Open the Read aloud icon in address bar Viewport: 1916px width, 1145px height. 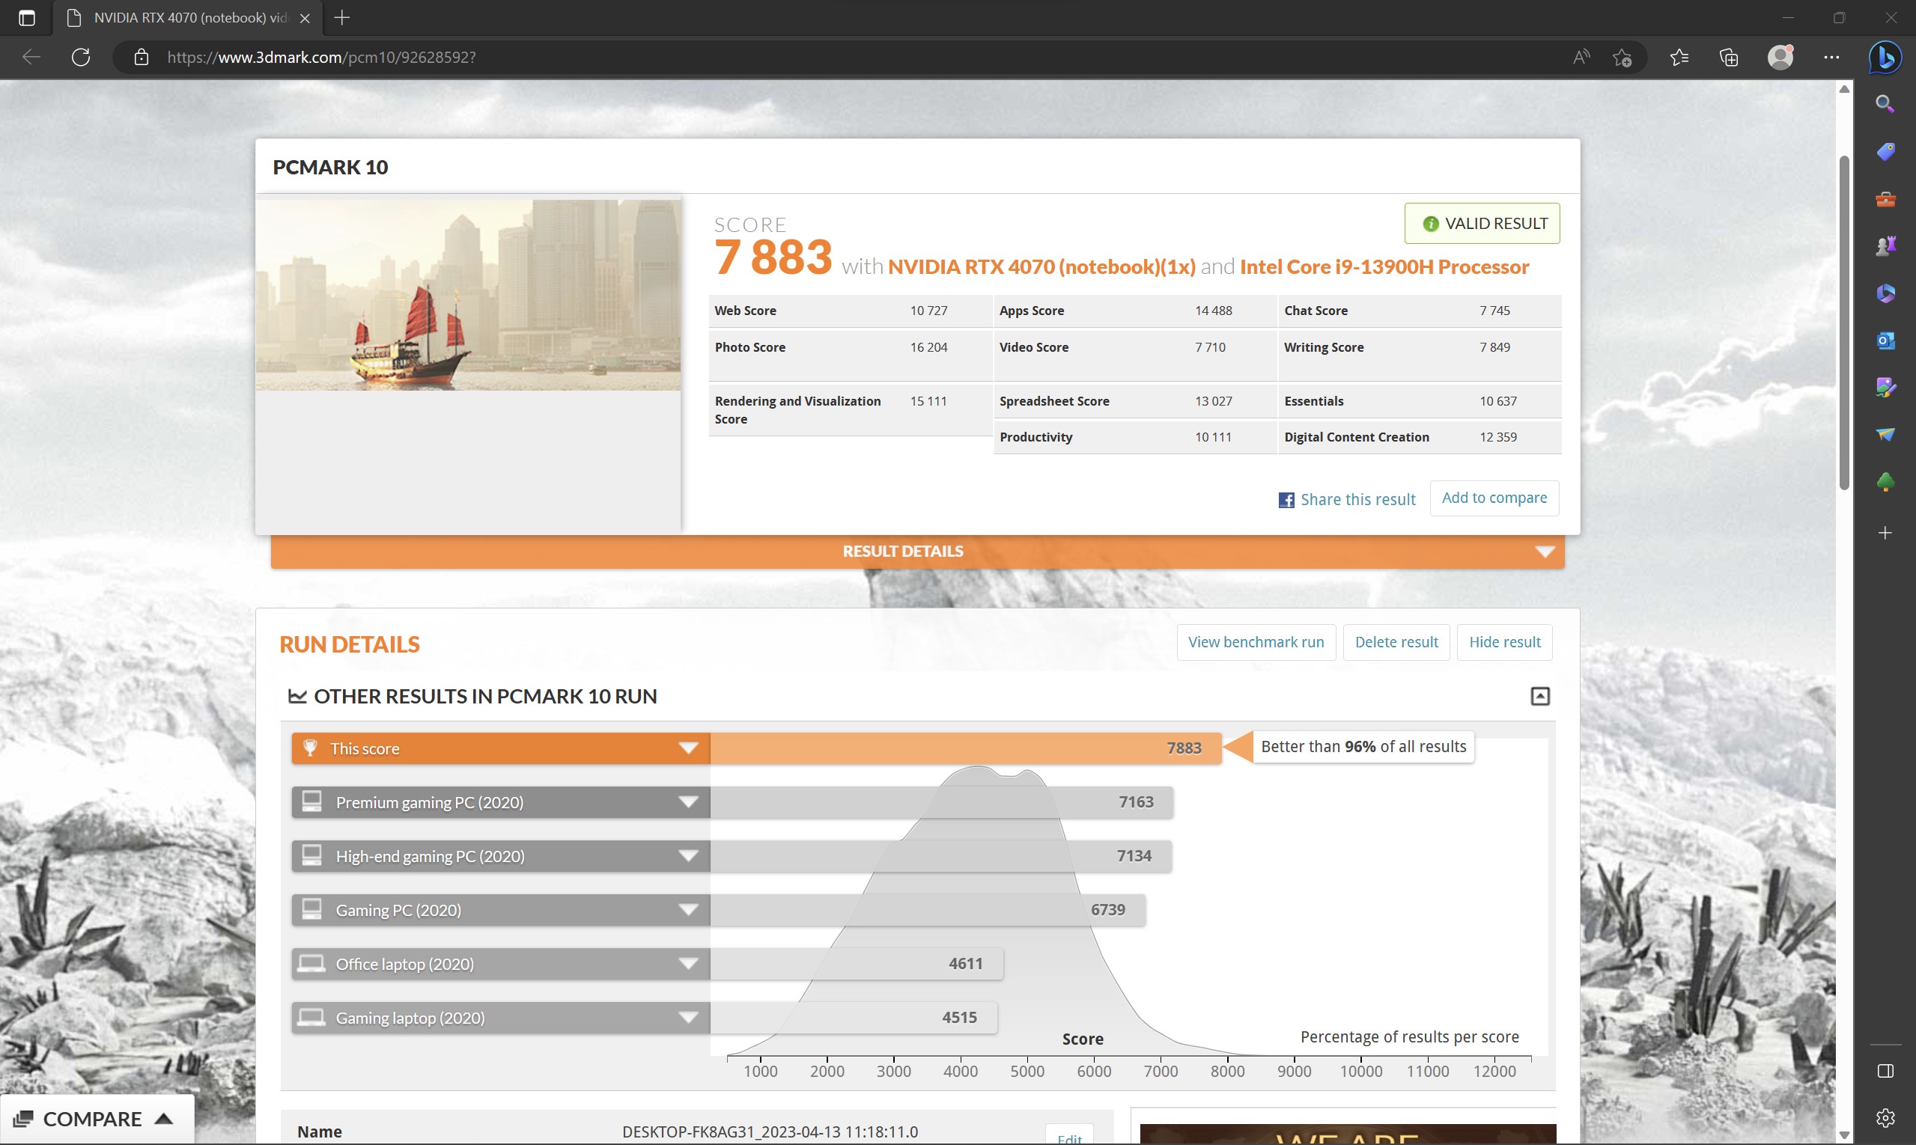coord(1581,57)
